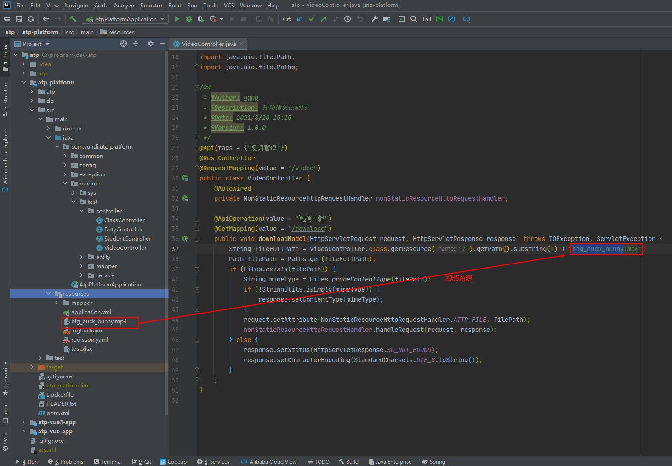
Task: Locate current file using the crosshair icon
Action: click(x=124, y=44)
